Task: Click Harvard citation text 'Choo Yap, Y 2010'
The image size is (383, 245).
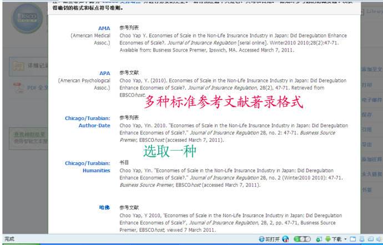Action: (231, 223)
